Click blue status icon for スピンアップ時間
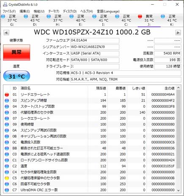The height and width of the screenshot is (196, 184). point(7,100)
